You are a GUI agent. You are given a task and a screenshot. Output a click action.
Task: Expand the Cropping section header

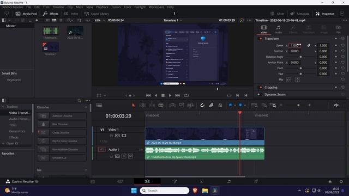coord(271,87)
